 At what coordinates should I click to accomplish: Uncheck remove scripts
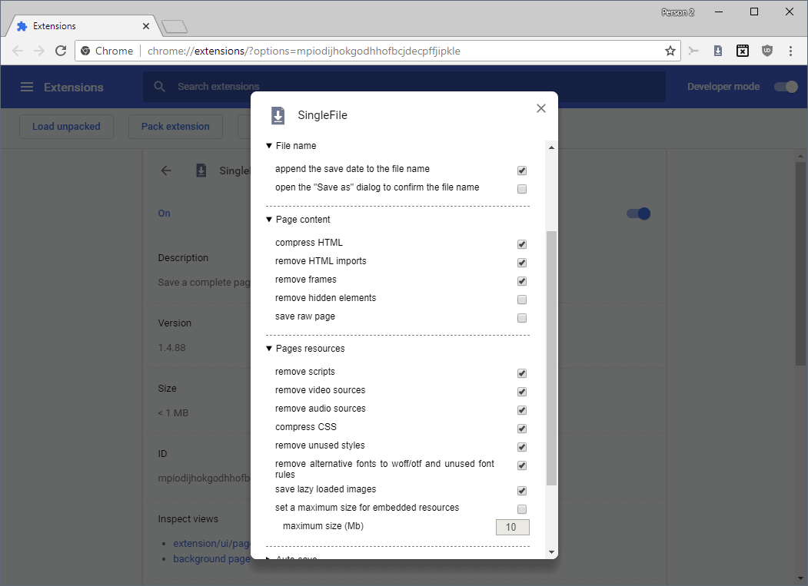click(x=521, y=373)
